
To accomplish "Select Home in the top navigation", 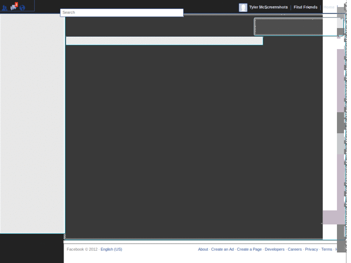I will (330, 7).
